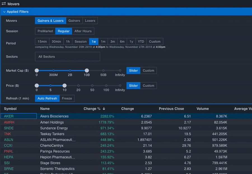This screenshot has height=174, width=252.
Task: Freeze the auto refresh
Action: pos(67,98)
